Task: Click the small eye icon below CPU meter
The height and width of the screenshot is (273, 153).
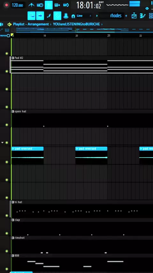Action: (x=147, y=8)
